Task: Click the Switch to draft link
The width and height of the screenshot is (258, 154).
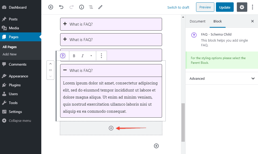Action: point(178,7)
